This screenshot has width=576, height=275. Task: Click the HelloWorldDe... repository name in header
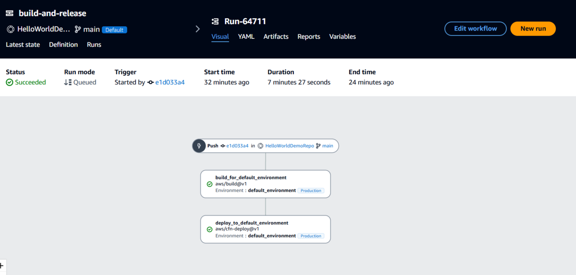pyautogui.click(x=43, y=29)
